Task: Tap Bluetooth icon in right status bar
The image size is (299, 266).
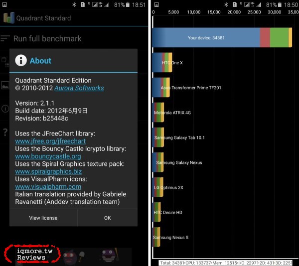Action: pyautogui.click(x=226, y=4)
